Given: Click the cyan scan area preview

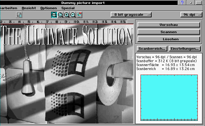Looking at the screenshot, I should pos(169,98).
